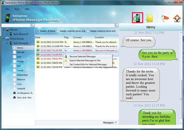Select the Ives contact in tree
The width and height of the screenshot is (184, 130).
tap(19, 66)
